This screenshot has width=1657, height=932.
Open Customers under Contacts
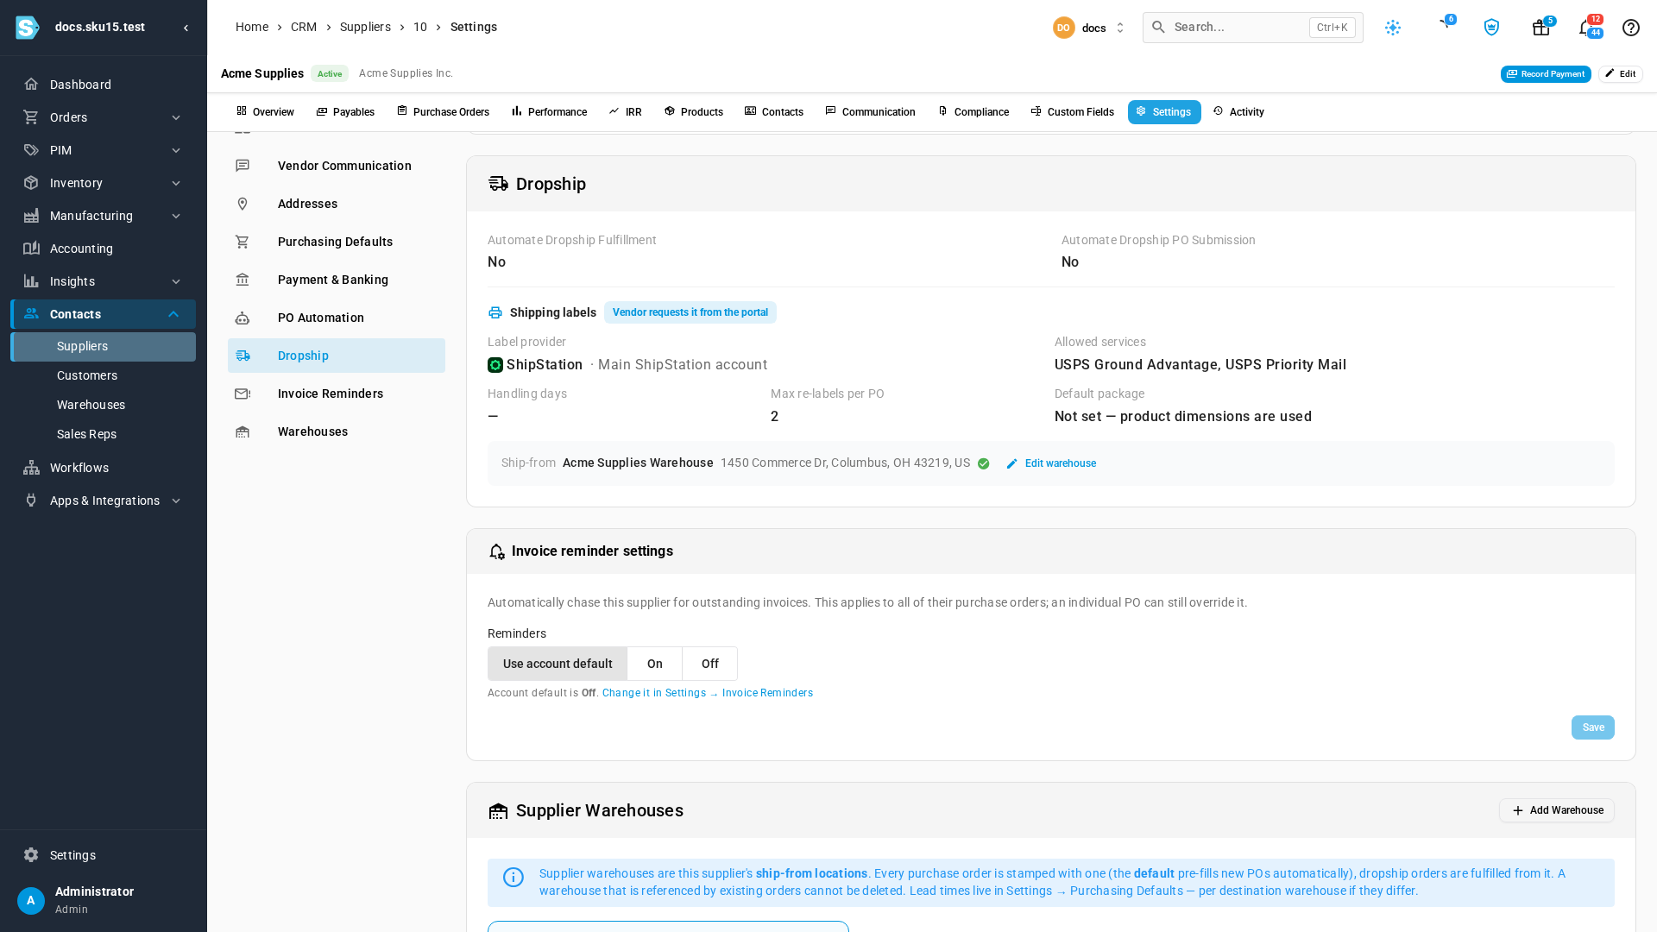104,375
